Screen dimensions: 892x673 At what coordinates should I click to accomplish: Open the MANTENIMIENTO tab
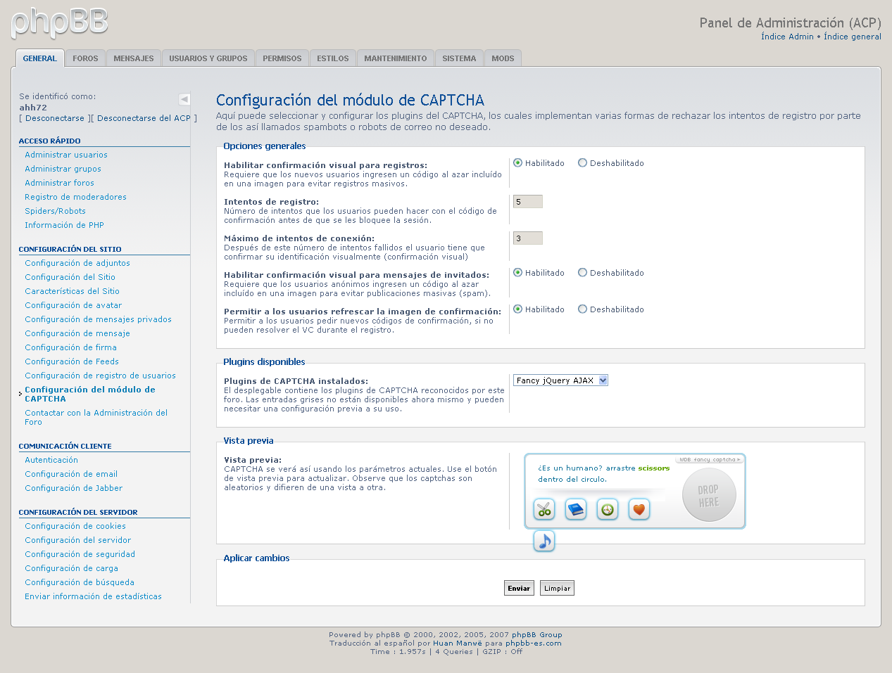[x=395, y=58]
